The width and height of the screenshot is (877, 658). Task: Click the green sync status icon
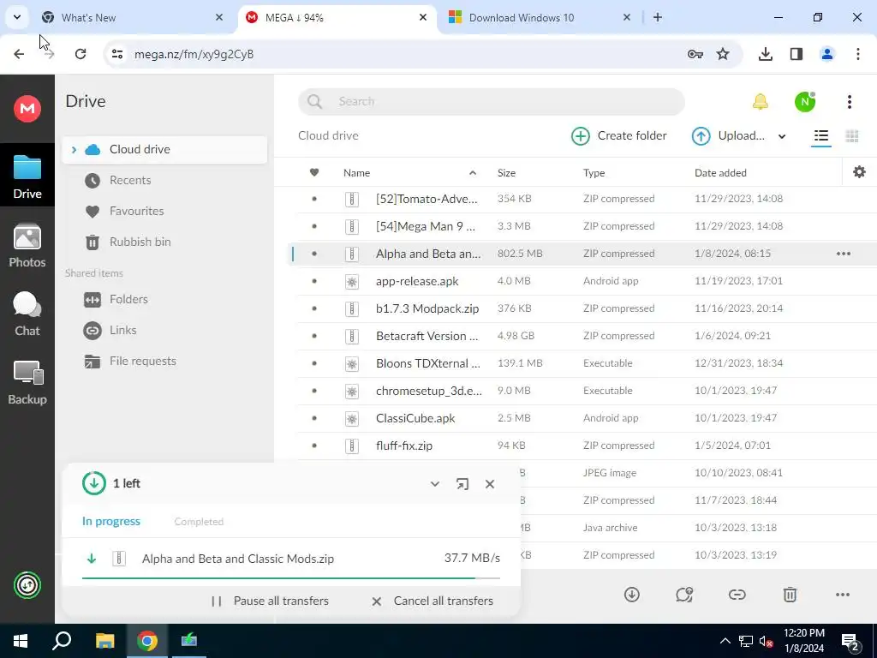27,585
